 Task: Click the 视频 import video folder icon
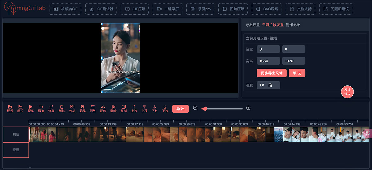click(x=10, y=107)
